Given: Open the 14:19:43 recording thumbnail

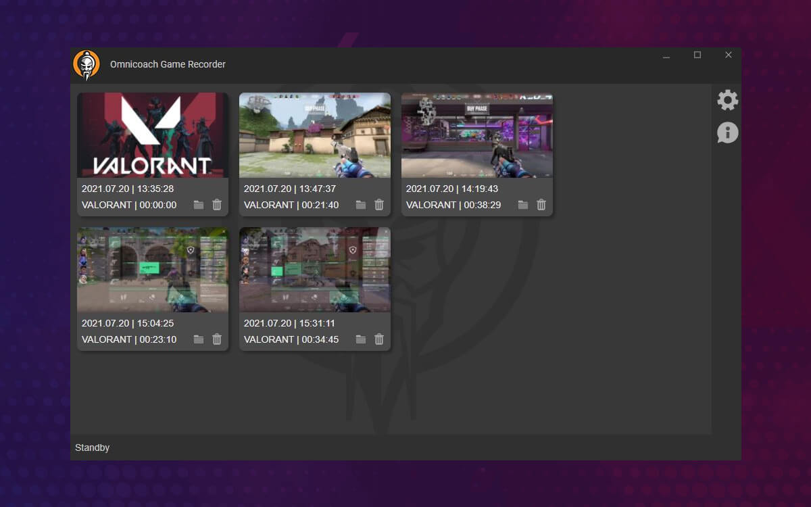Looking at the screenshot, I should point(477,135).
